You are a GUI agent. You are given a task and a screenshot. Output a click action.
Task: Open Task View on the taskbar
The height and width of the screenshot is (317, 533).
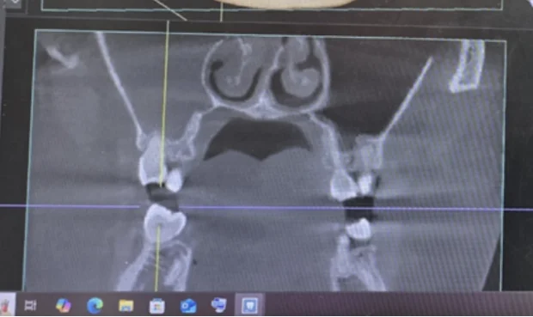[30, 305]
